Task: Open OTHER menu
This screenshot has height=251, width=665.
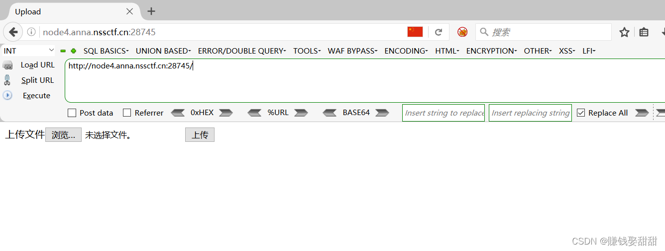Action: pos(538,51)
